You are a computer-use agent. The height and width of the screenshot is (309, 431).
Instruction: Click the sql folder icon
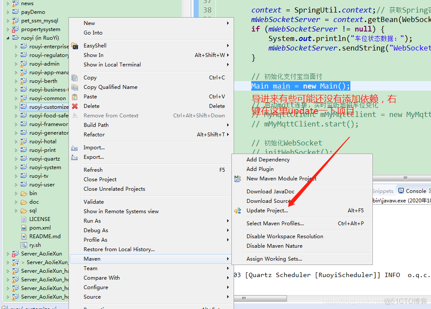(x=24, y=211)
